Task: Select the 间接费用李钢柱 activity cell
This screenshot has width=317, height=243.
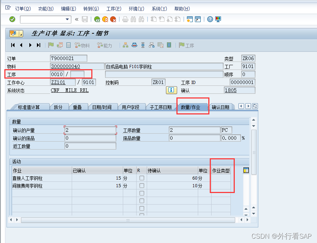Action: click(x=42, y=185)
